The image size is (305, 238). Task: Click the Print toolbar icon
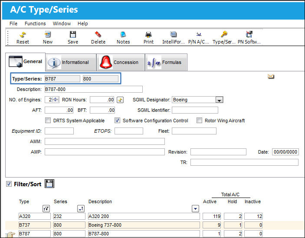point(148,34)
